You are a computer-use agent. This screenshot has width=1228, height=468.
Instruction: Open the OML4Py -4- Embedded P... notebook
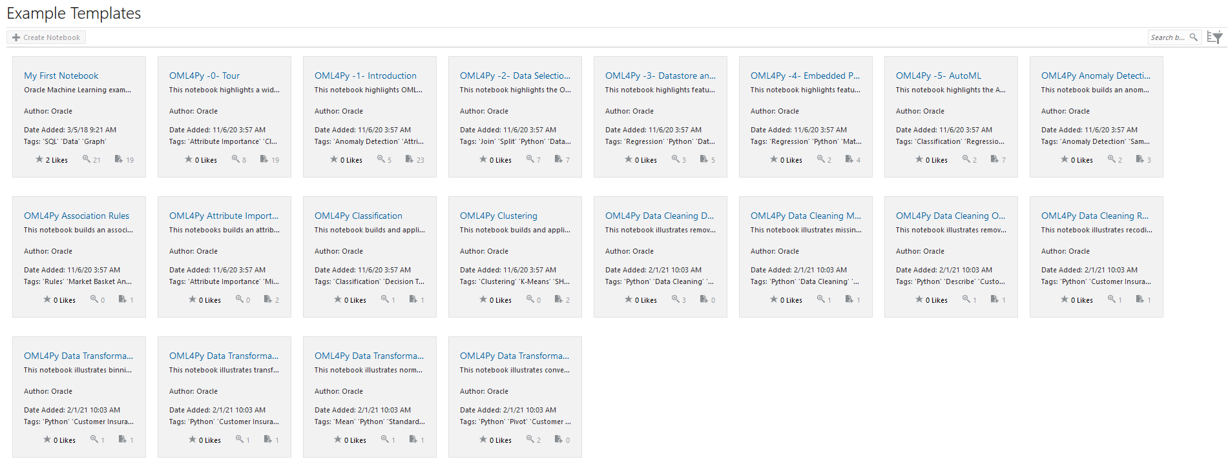805,76
